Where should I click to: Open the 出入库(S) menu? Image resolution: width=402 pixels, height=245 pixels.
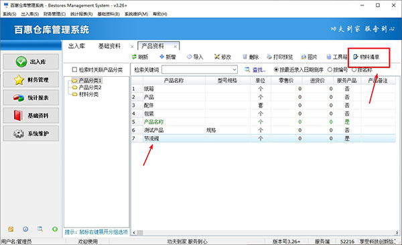click(29, 14)
